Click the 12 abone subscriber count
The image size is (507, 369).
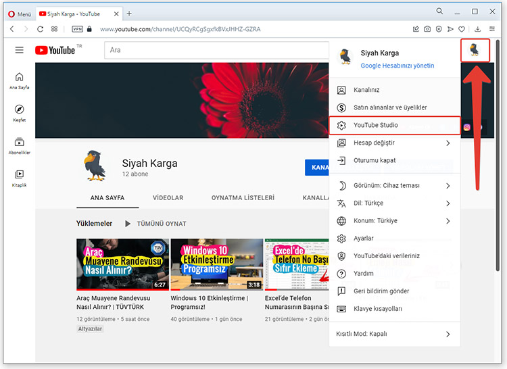click(135, 174)
